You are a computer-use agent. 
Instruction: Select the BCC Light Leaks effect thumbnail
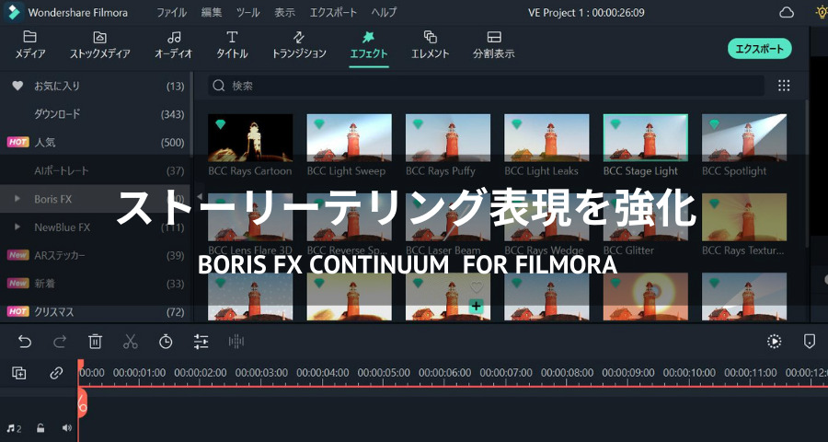pos(546,137)
